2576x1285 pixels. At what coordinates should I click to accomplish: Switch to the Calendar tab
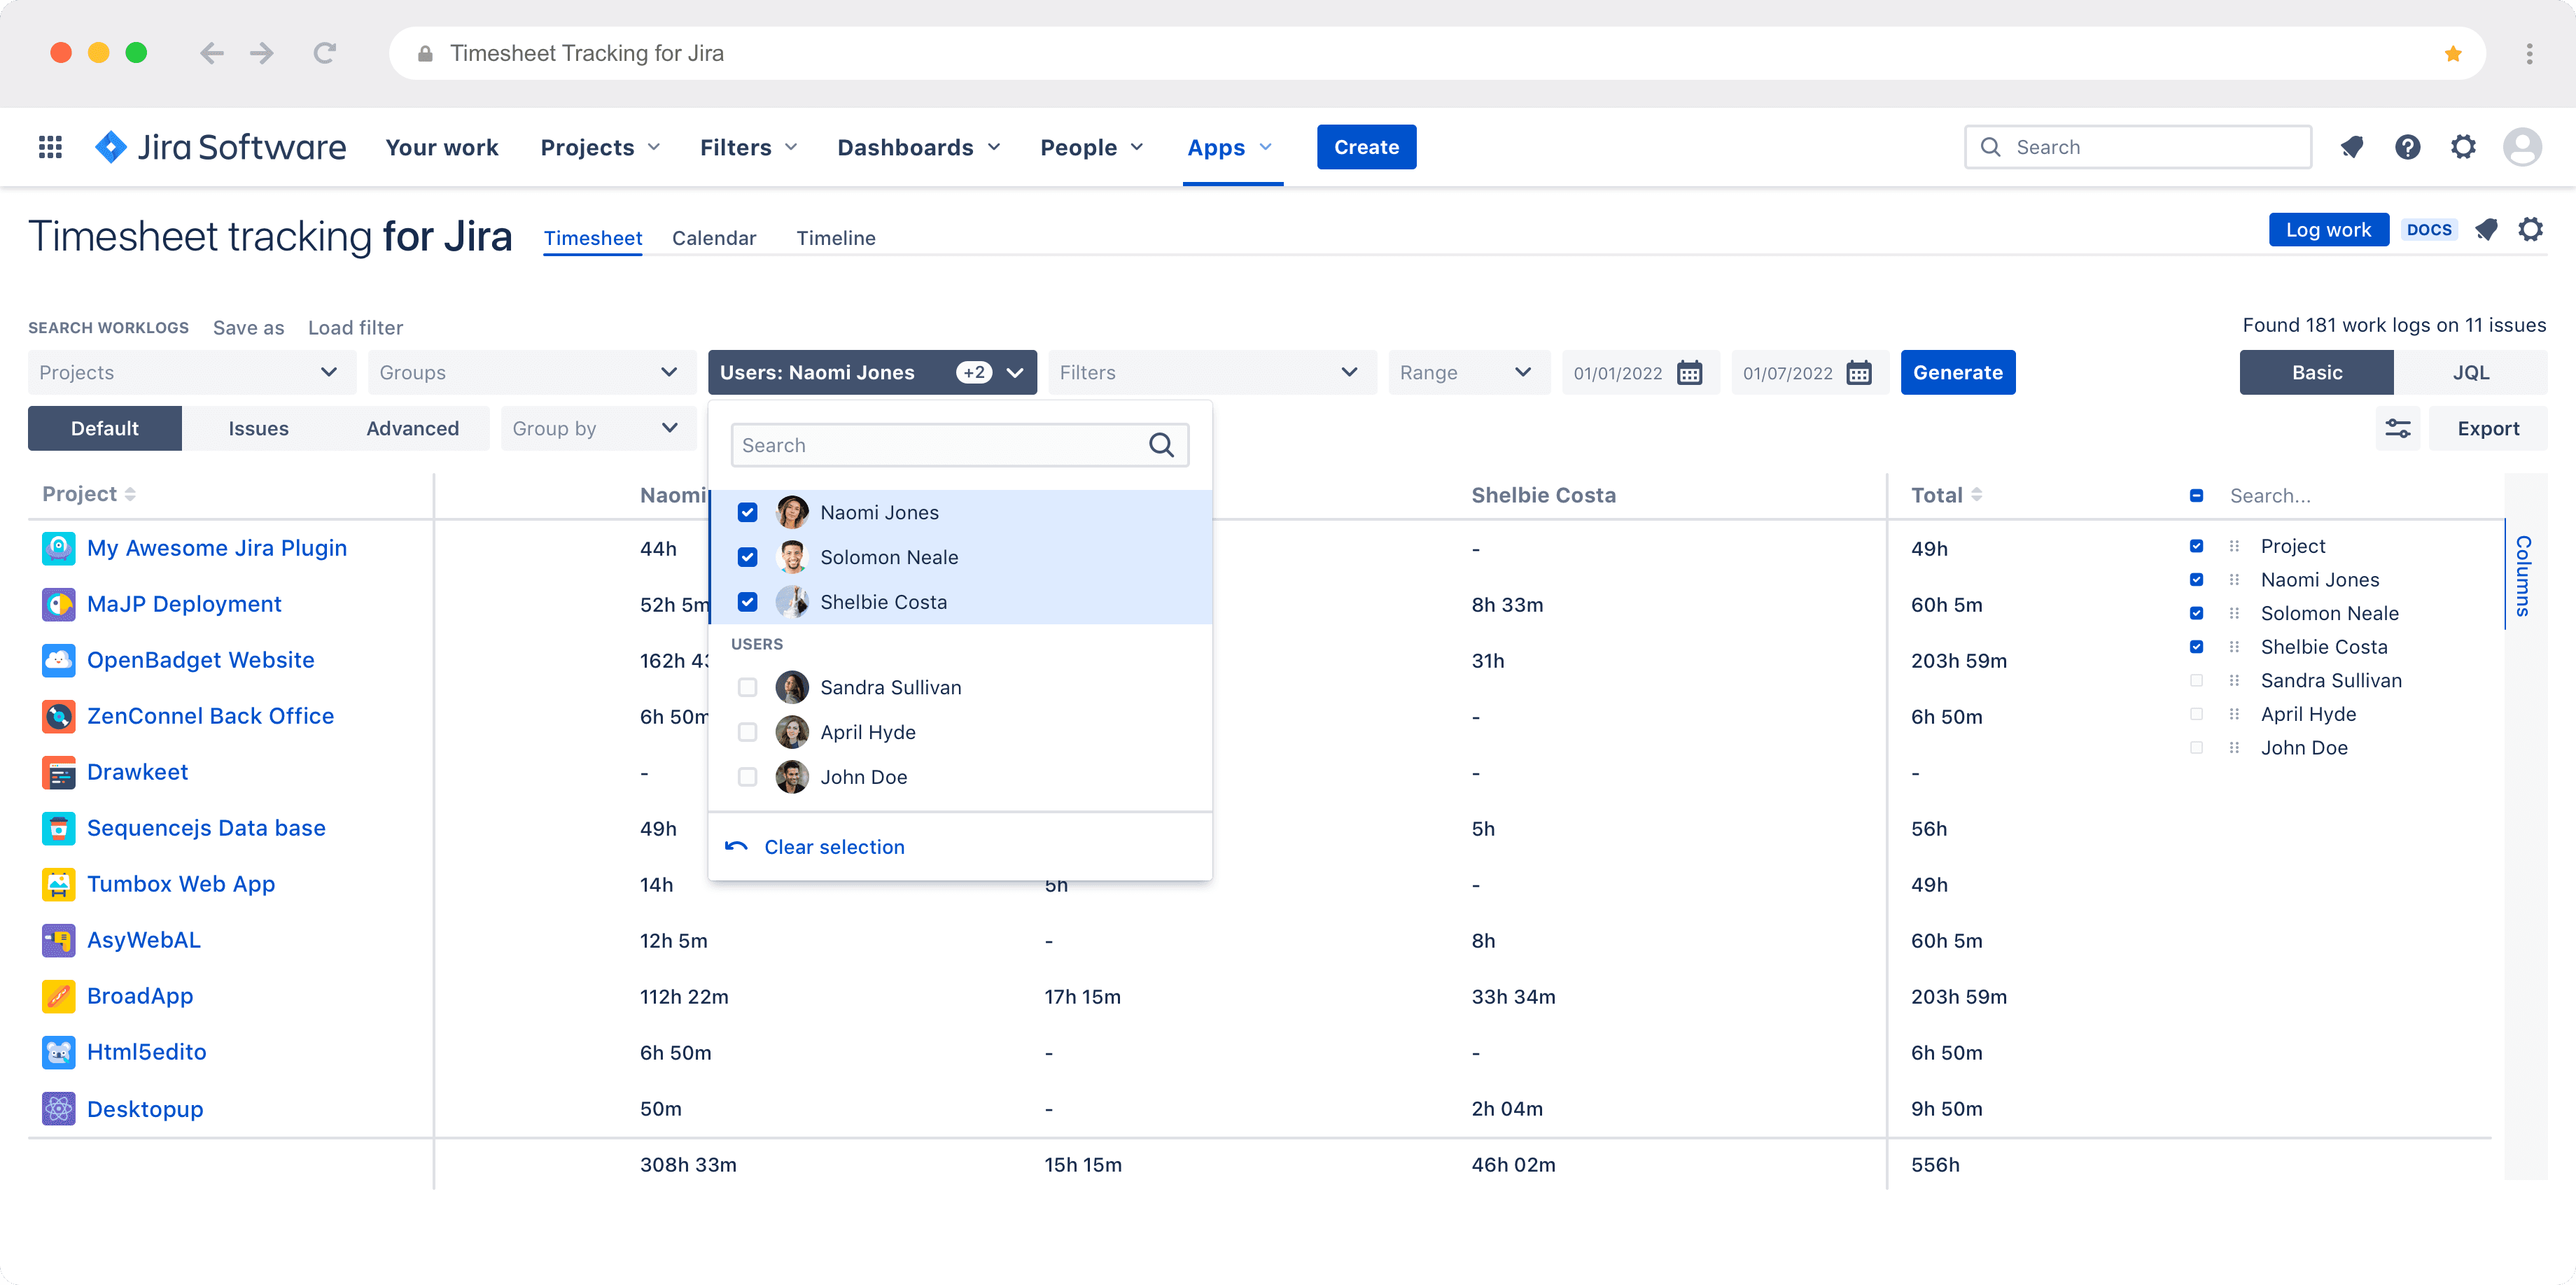point(714,238)
